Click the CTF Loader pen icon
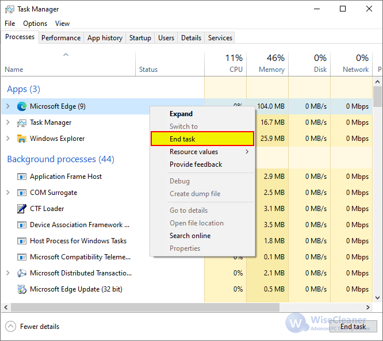The height and width of the screenshot is (341, 383). point(22,209)
